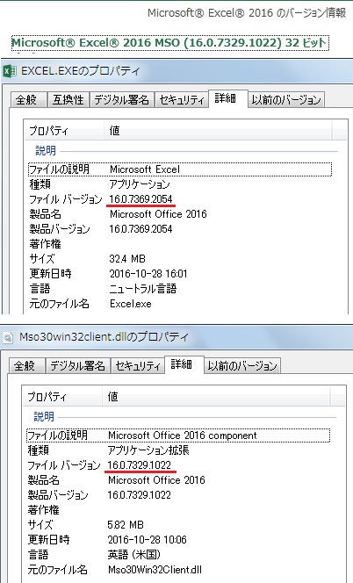Select 製品名 label in EXCEL.EXE properties
The width and height of the screenshot is (353, 583).
click(x=45, y=214)
